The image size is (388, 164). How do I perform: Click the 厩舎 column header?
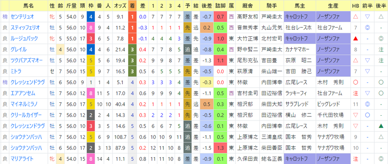click(x=247, y=6)
